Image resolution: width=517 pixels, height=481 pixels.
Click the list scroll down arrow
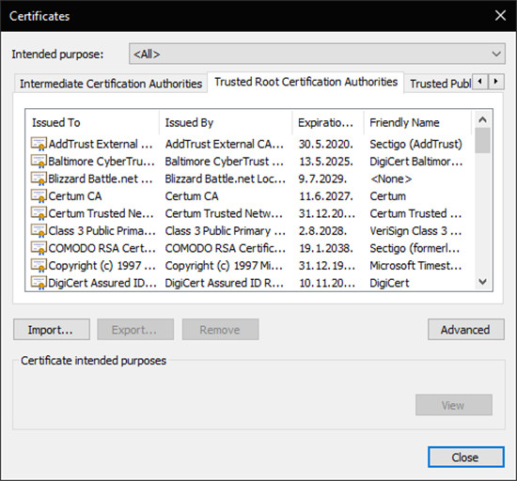point(482,282)
